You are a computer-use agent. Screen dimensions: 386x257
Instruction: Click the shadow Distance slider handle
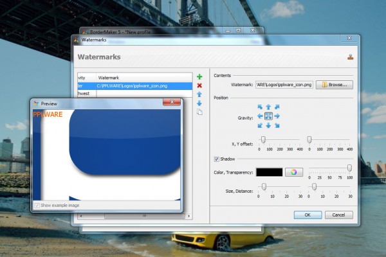pyautogui.click(x=314, y=187)
